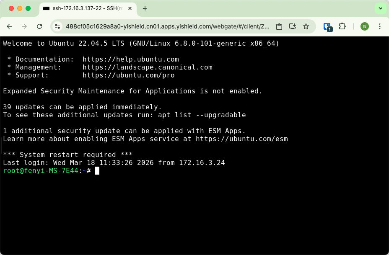Click the 'Expanded Security Maintenance' line
The image size is (389, 255).
(x=133, y=91)
